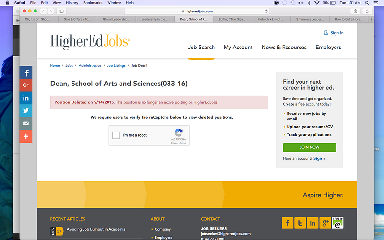
Task: Share page via LinkedIn sidebar icon
Action: 26,98
